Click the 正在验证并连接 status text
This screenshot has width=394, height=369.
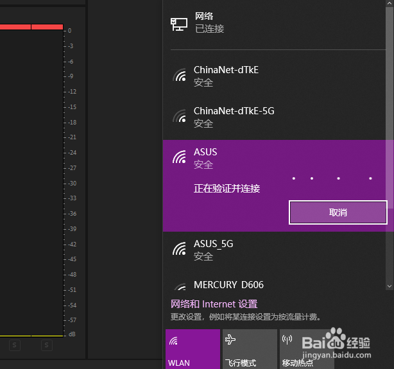point(227,189)
